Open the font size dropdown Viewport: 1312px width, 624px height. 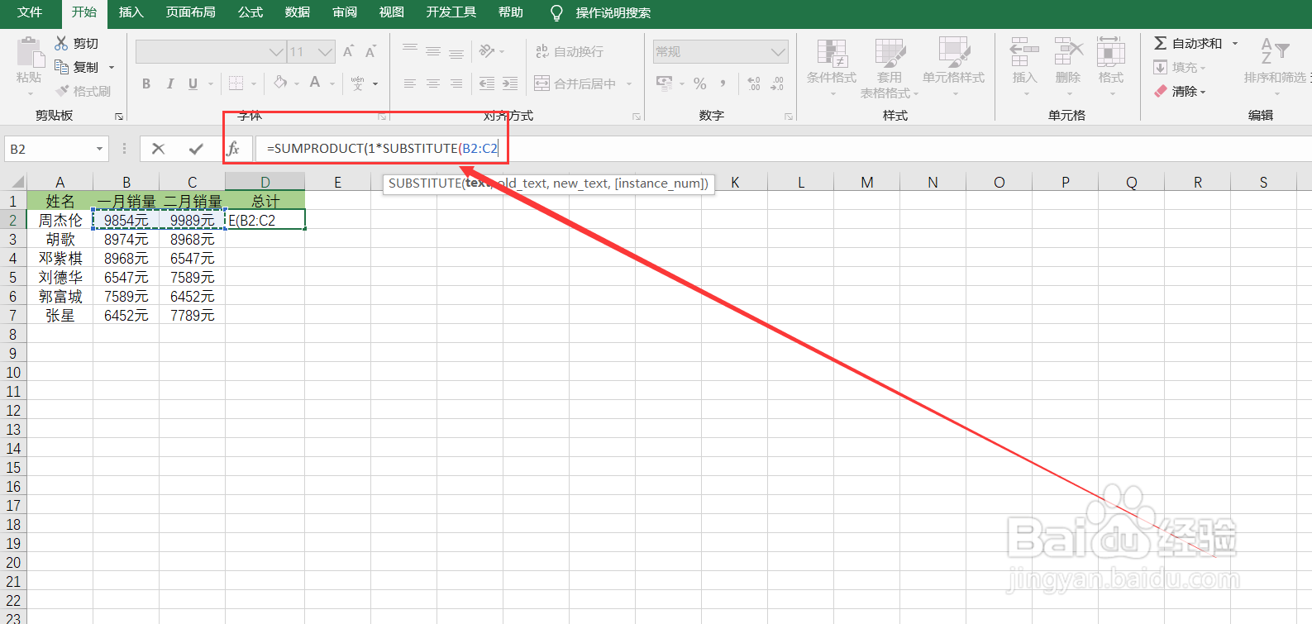(325, 52)
